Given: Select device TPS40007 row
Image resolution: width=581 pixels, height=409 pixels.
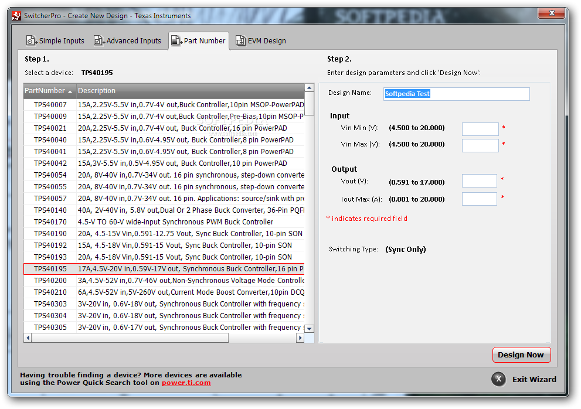Looking at the screenshot, I should tap(164, 105).
